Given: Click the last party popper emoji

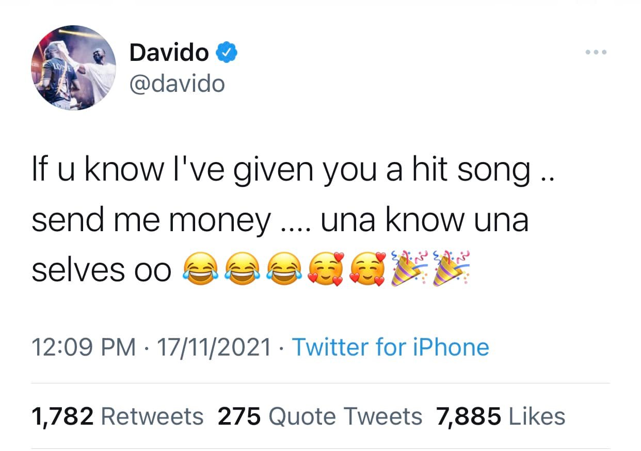Looking at the screenshot, I should click(x=451, y=268).
